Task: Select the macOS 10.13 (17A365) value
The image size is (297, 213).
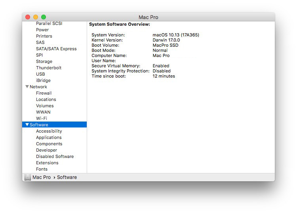Action: tap(176, 35)
